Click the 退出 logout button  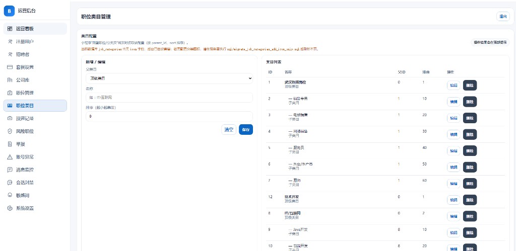pyautogui.click(x=503, y=17)
